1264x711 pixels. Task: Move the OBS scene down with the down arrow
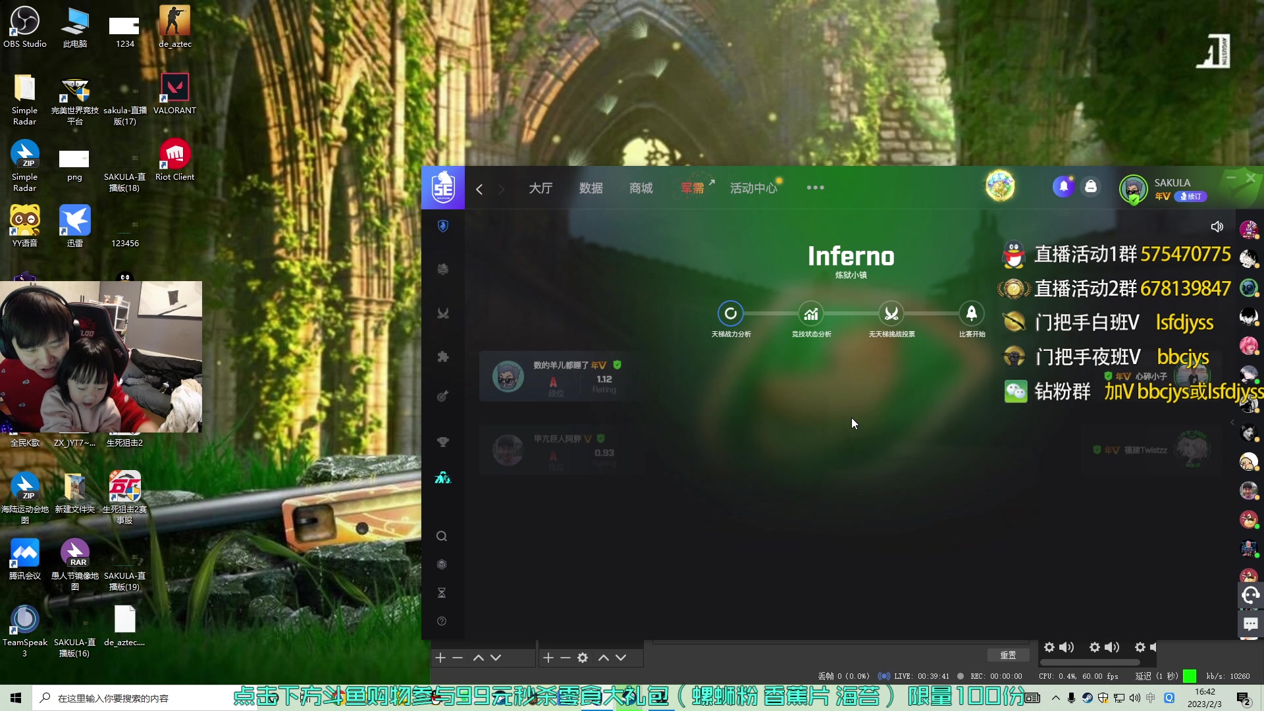(496, 657)
